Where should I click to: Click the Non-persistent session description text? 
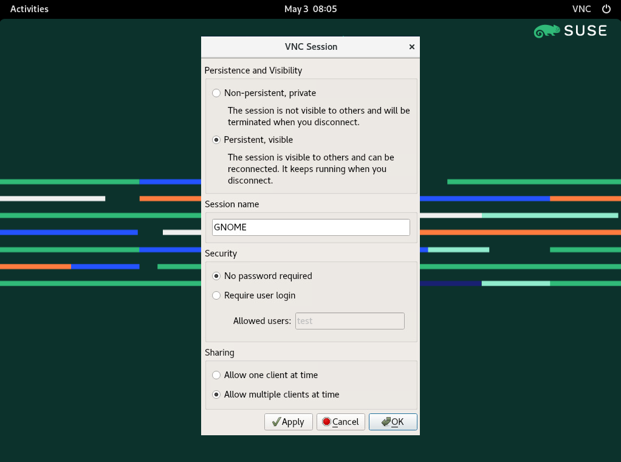(x=318, y=116)
